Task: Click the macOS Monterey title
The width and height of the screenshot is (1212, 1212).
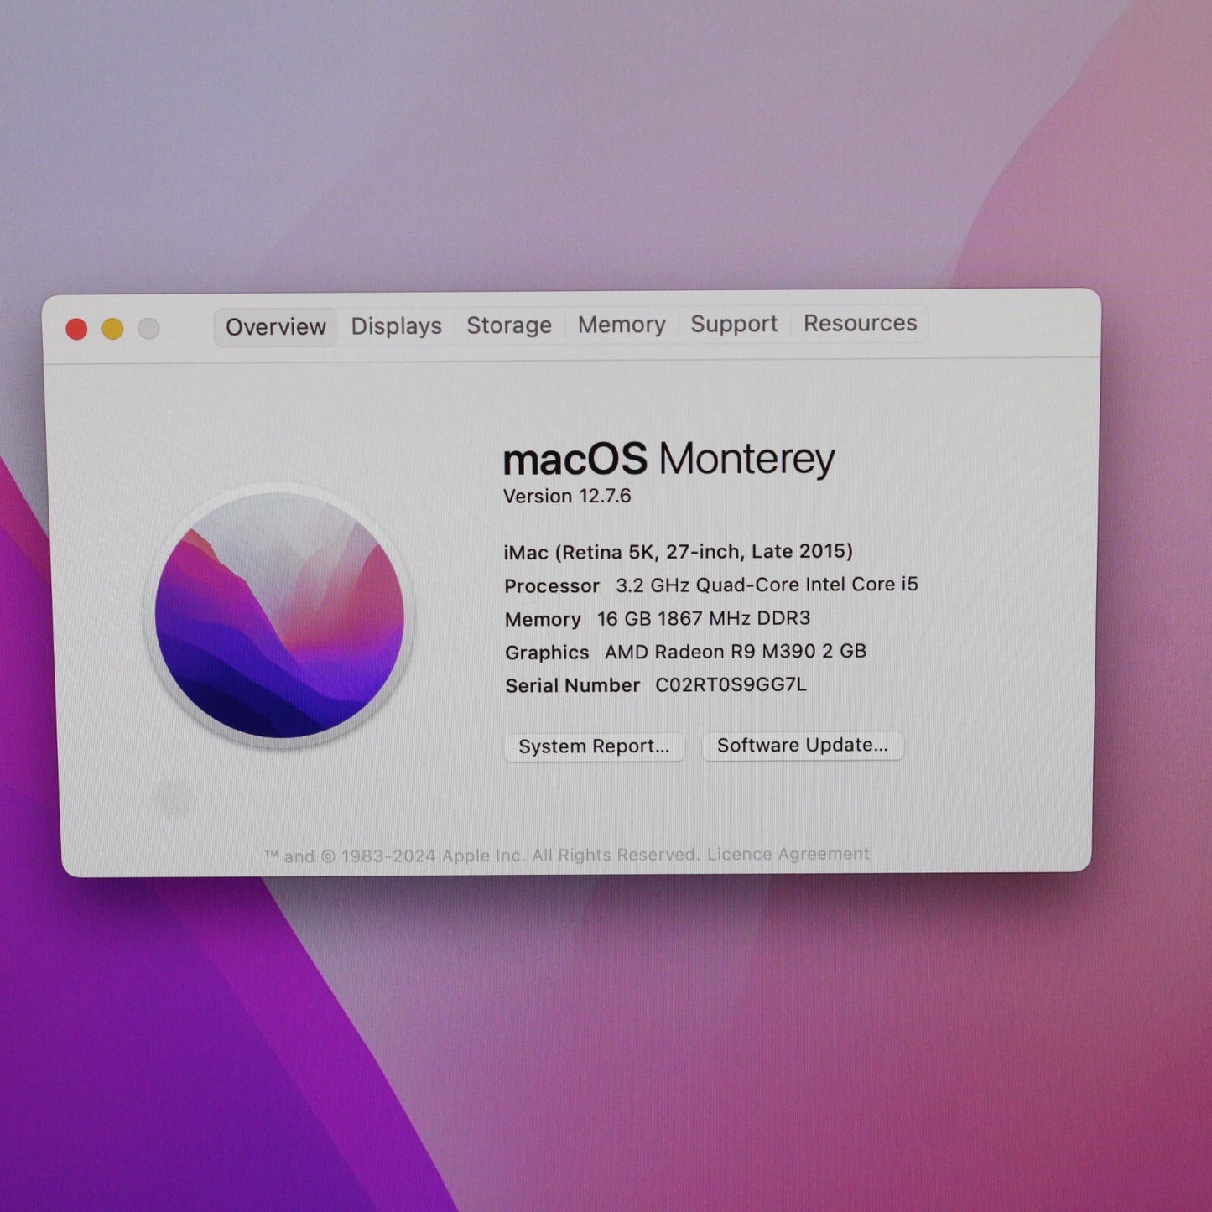Action: click(x=668, y=459)
